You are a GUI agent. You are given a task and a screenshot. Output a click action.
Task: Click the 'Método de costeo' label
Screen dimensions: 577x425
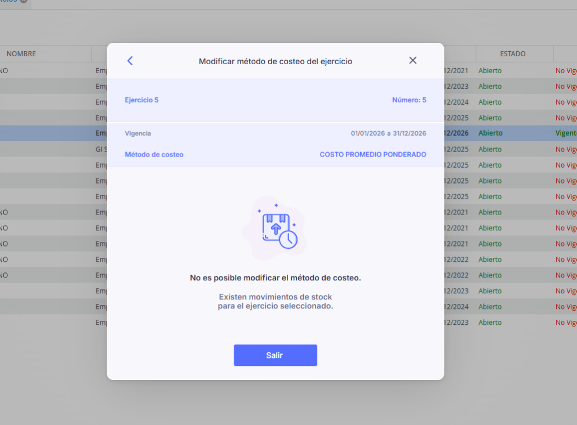point(154,154)
